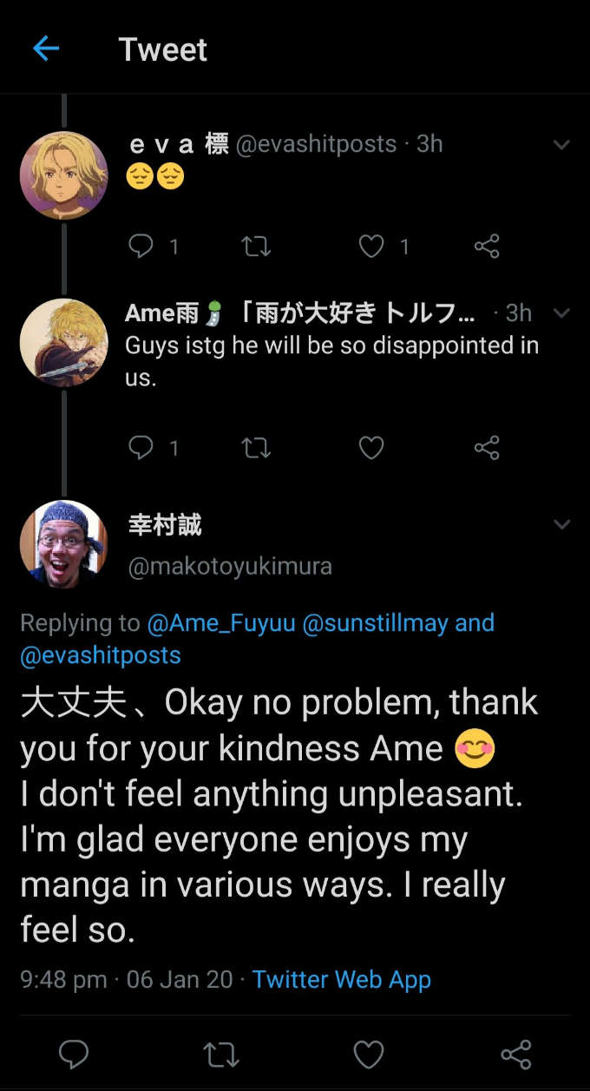Share eva's tweet
Screen dimensions: 590x1091
click(487, 247)
